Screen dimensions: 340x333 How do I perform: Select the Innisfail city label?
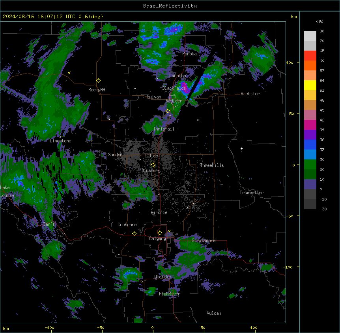tap(164, 129)
